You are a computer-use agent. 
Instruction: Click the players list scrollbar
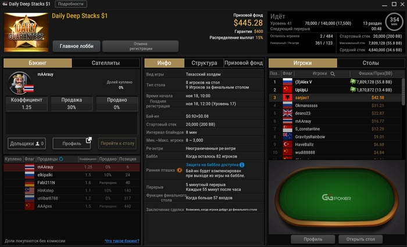click(x=403, y=92)
